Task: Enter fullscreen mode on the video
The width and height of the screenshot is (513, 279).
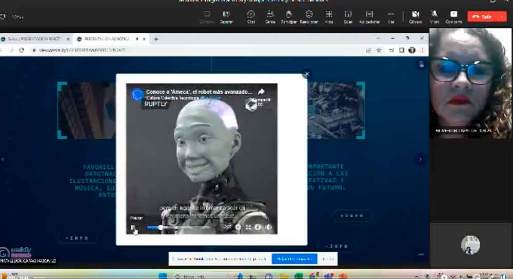Action: [248, 227]
